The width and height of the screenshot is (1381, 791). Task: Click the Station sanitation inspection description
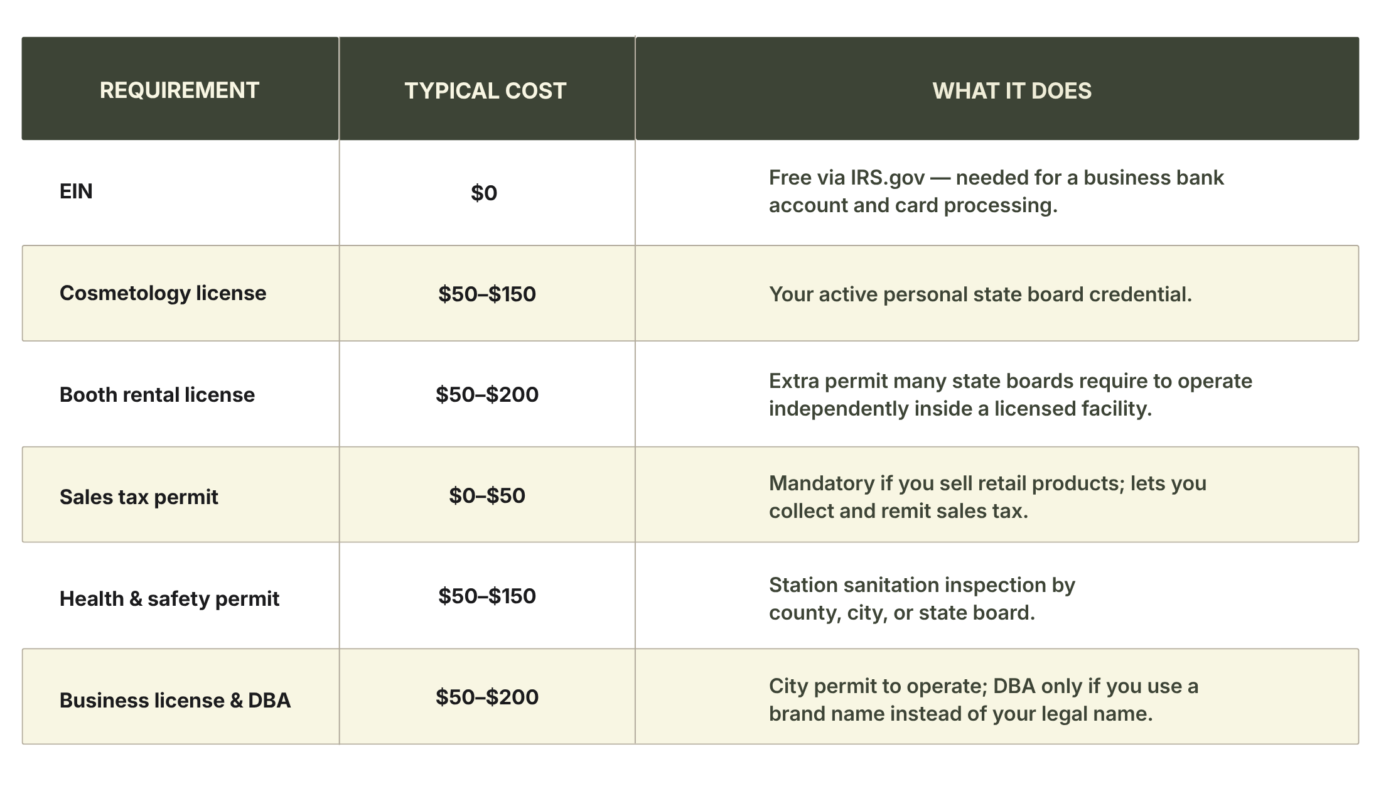(922, 599)
